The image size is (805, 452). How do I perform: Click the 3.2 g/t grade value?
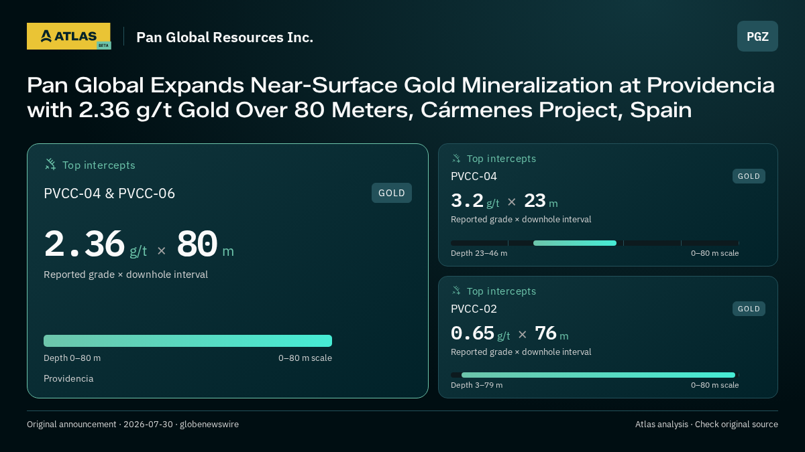[475, 201]
